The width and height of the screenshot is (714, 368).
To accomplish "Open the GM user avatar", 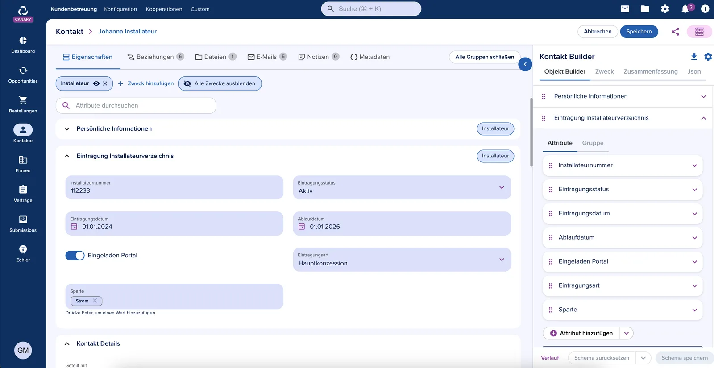I will [x=23, y=351].
